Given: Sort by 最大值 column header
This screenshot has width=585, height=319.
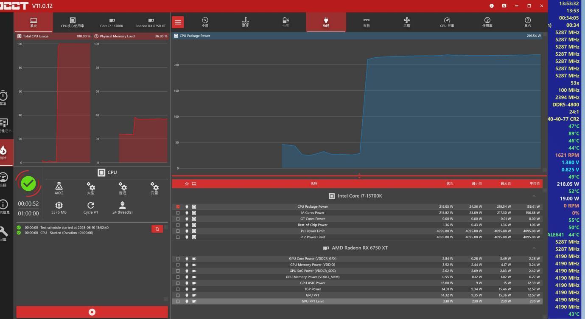Looking at the screenshot, I should point(506,183).
